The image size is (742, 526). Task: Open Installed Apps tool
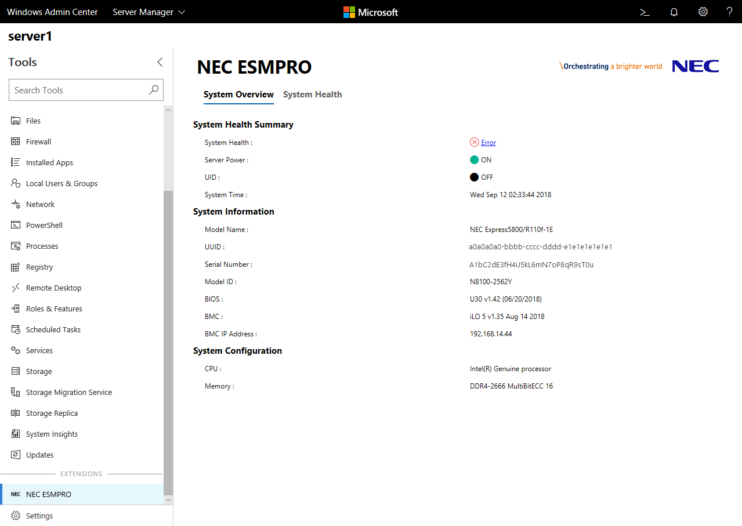(x=82, y=162)
